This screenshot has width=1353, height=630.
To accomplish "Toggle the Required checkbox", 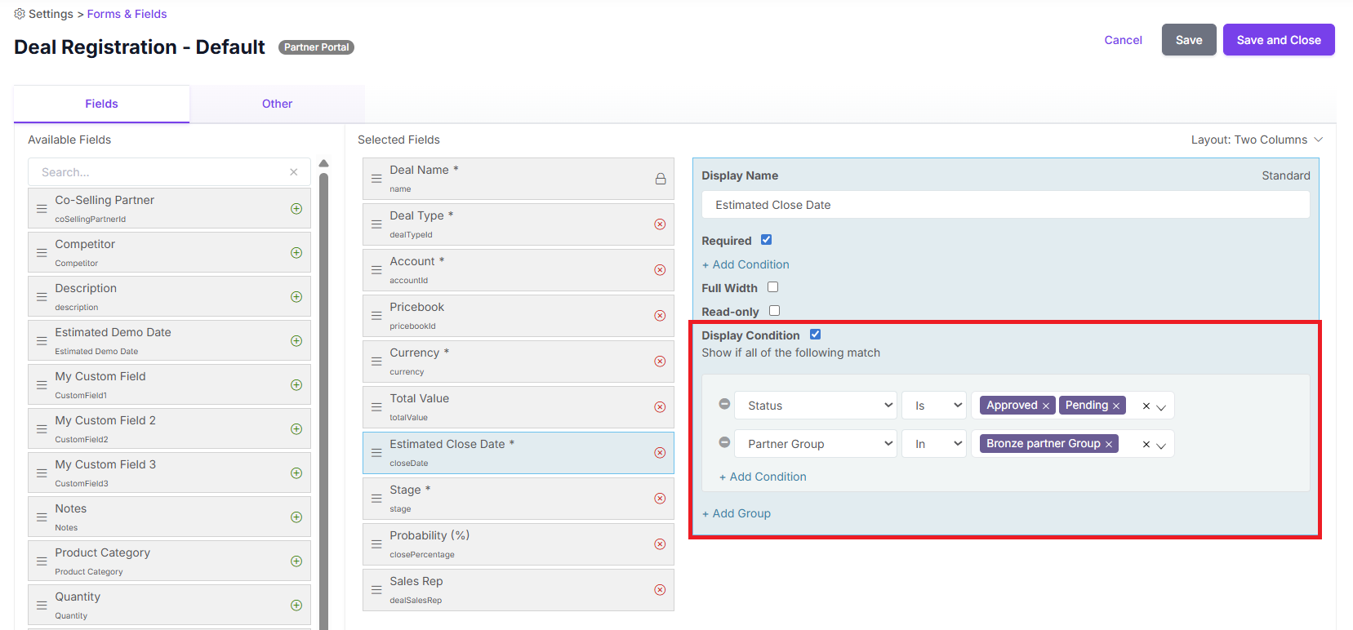I will (766, 240).
